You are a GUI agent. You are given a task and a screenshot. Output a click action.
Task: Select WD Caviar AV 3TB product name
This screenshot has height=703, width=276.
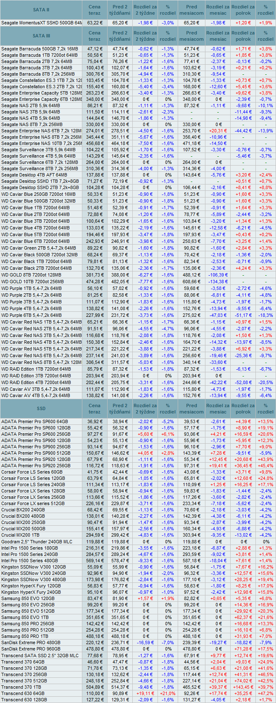coord(35,389)
